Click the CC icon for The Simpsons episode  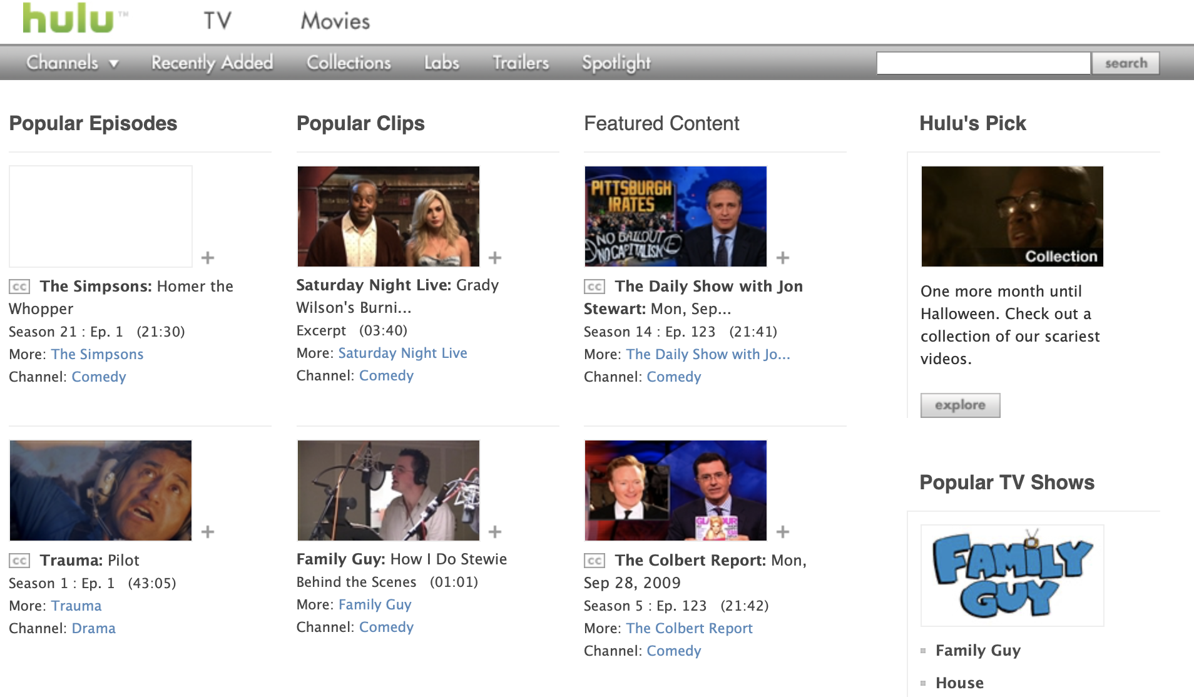coord(19,287)
